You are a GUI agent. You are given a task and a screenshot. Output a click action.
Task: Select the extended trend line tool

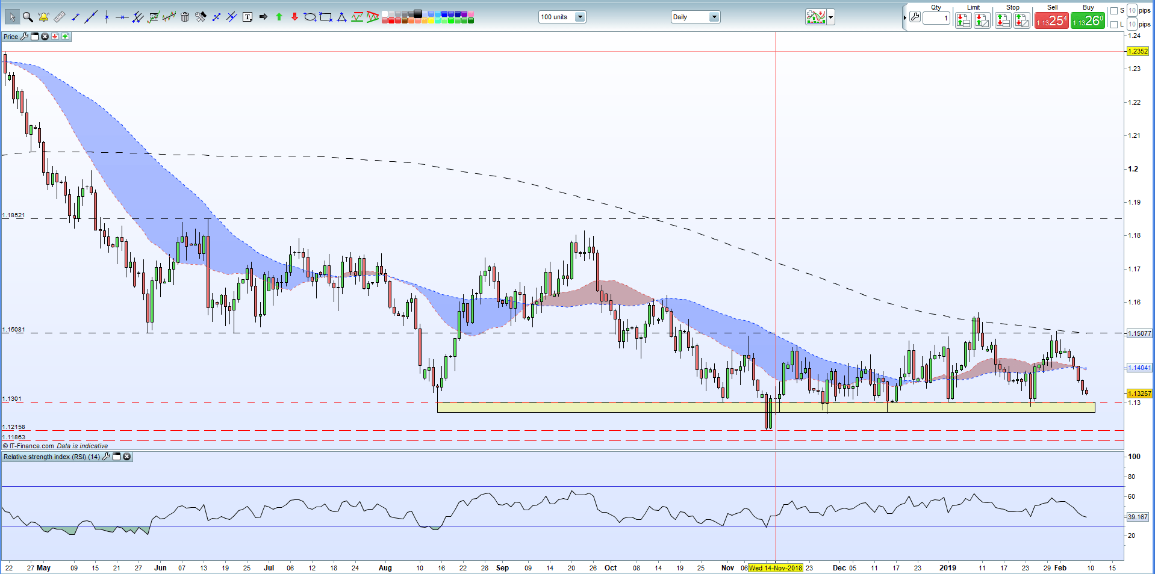[x=91, y=17]
